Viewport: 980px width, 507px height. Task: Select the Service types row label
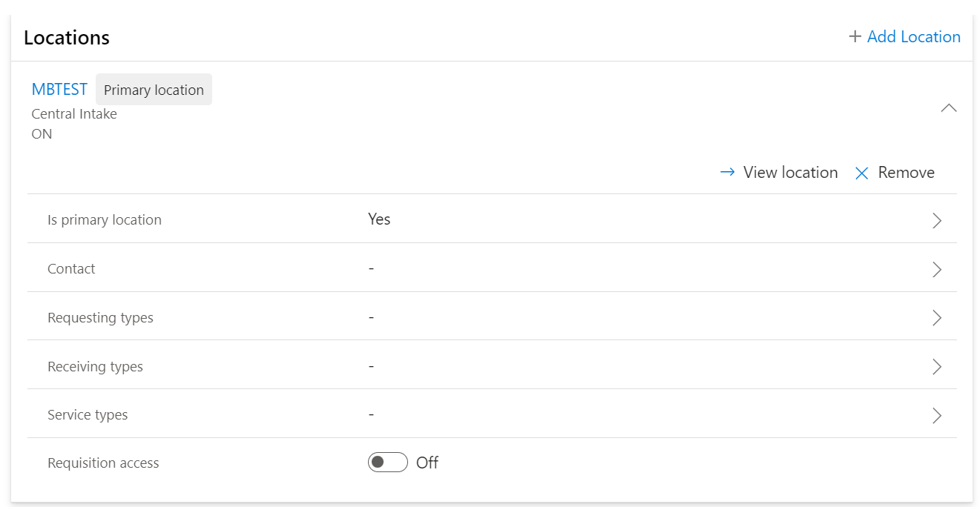click(88, 415)
